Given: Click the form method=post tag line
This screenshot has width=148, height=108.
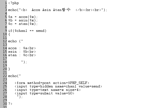Looking at the screenshot, I should [x=52, y=83].
